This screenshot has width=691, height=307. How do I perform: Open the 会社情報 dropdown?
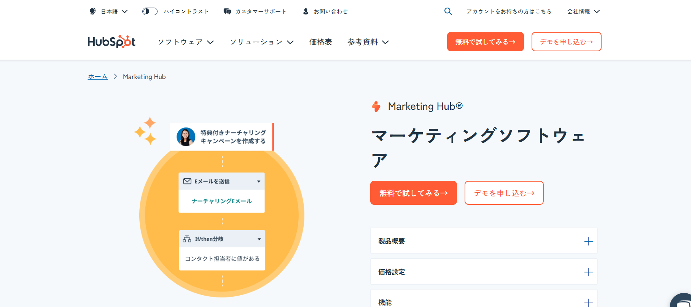pyautogui.click(x=583, y=11)
